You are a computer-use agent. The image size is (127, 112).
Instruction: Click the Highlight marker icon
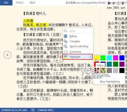click(x=66, y=57)
